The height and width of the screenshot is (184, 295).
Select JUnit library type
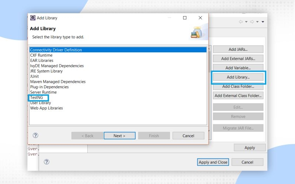(x=34, y=76)
